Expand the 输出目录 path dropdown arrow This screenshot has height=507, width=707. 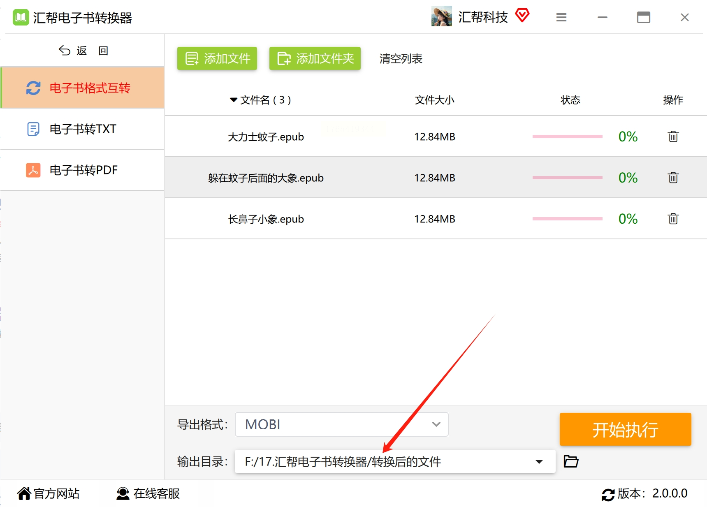tap(539, 461)
